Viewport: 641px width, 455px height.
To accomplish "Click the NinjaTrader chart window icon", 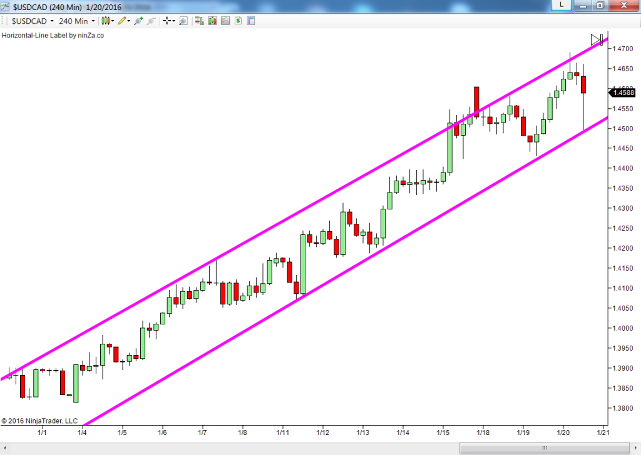I will 5,6.
